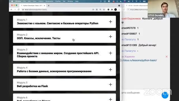Click the OTUS Онлайн speaker video thumbnail
The image size is (179, 101).
pyautogui.click(x=163, y=9)
